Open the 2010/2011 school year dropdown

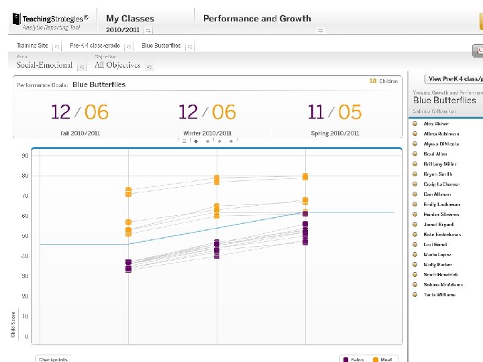[148, 30]
